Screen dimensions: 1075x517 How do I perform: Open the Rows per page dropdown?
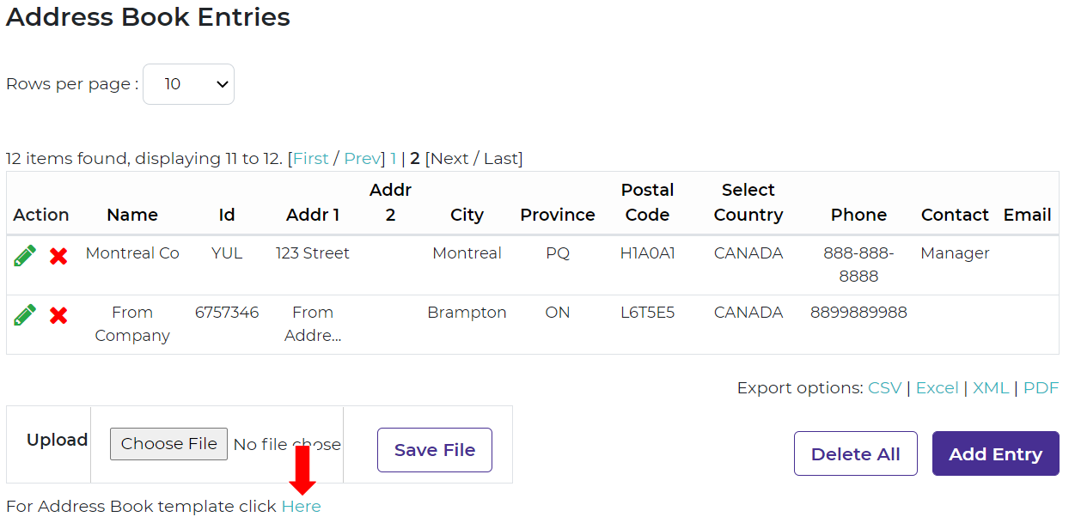tap(188, 84)
